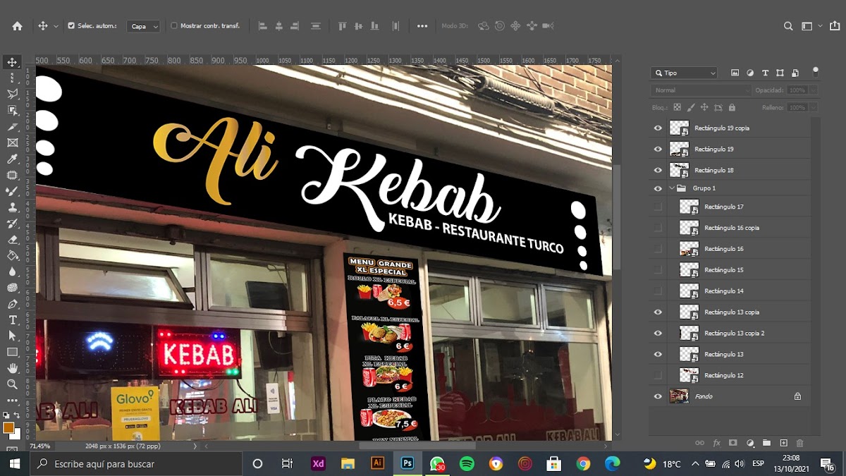Enable Mostrar contr. transf. checkbox
Viewport: 846px width, 476px height.
pos(174,26)
